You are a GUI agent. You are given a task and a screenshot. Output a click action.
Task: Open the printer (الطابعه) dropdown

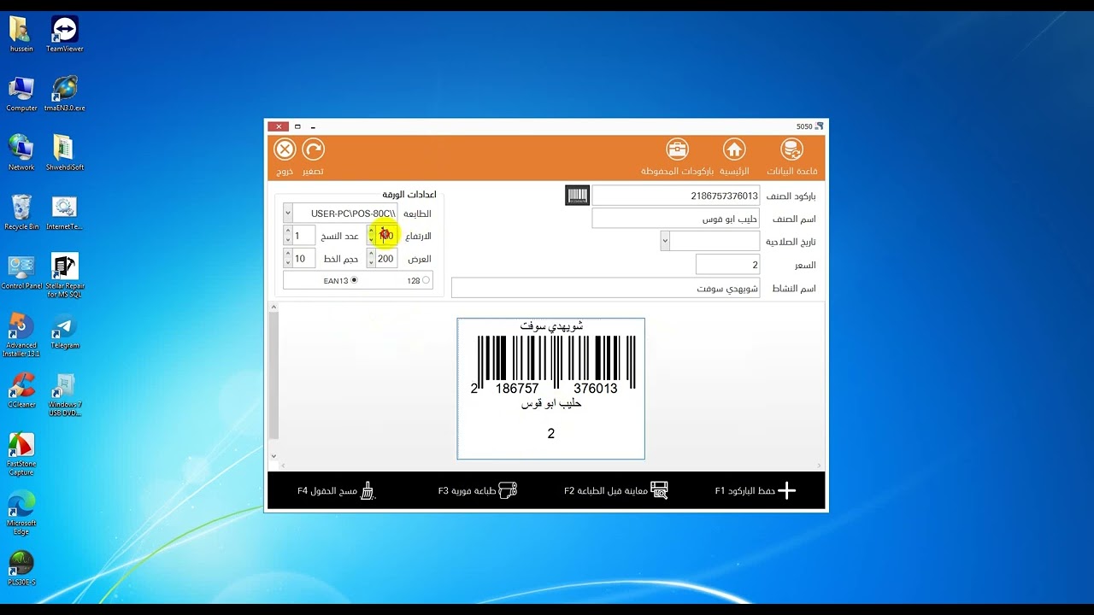pyautogui.click(x=288, y=213)
